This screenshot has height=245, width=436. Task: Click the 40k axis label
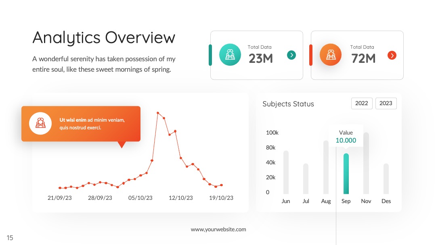[x=270, y=162]
